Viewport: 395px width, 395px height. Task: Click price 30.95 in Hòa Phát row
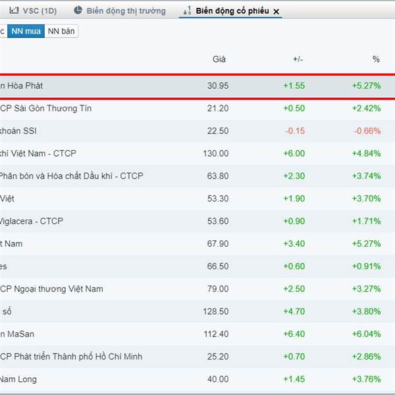[x=218, y=86]
